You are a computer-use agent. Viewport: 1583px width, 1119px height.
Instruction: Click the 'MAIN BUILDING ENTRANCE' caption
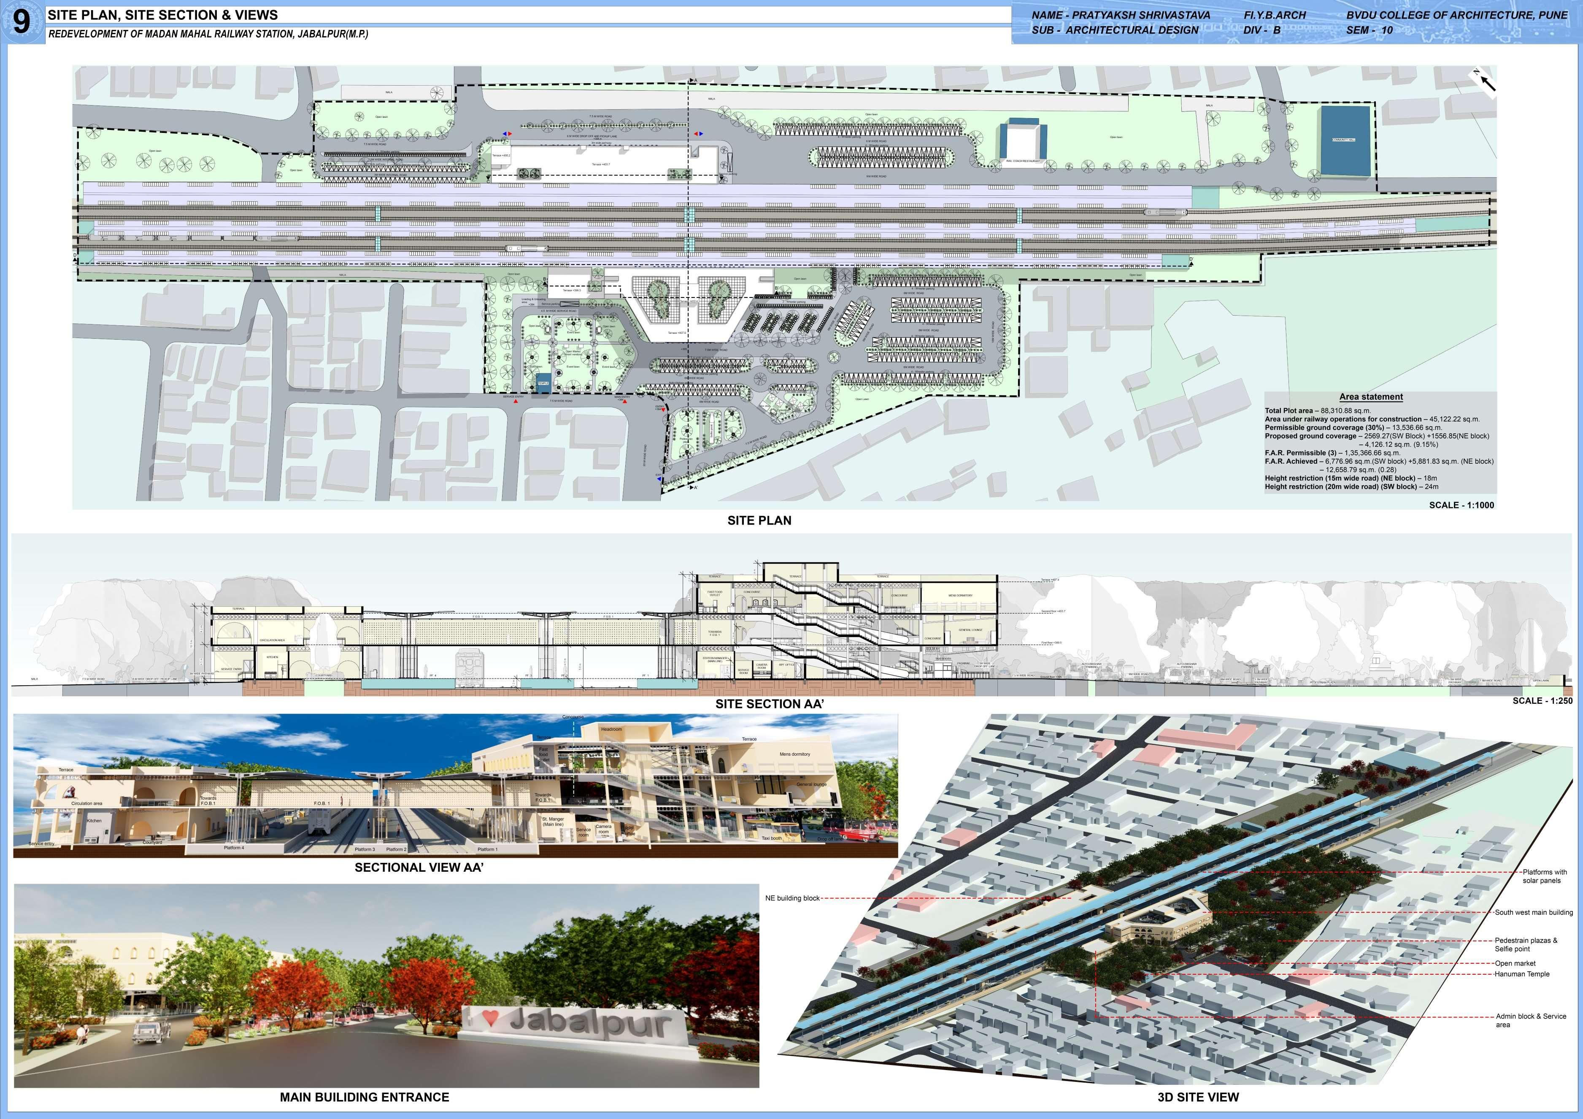364,1097
